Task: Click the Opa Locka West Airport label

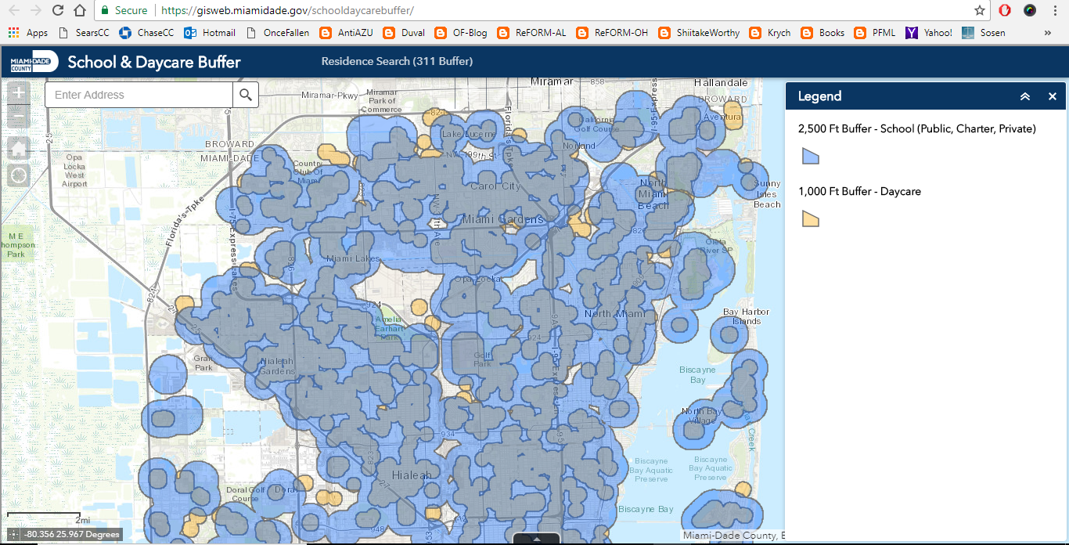Action: [74, 171]
